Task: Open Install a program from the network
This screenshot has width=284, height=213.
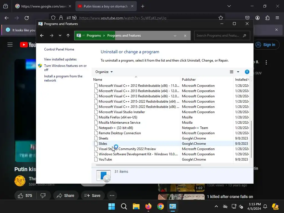Action: coord(63,78)
